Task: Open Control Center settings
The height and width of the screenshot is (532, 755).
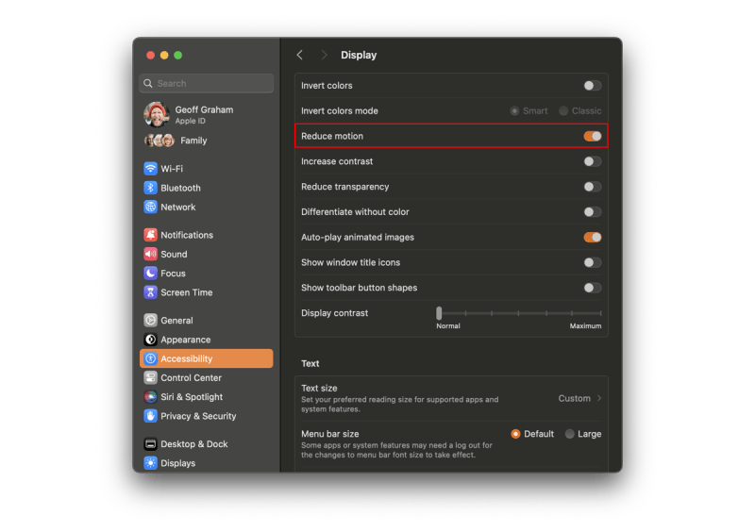Action: point(206,378)
